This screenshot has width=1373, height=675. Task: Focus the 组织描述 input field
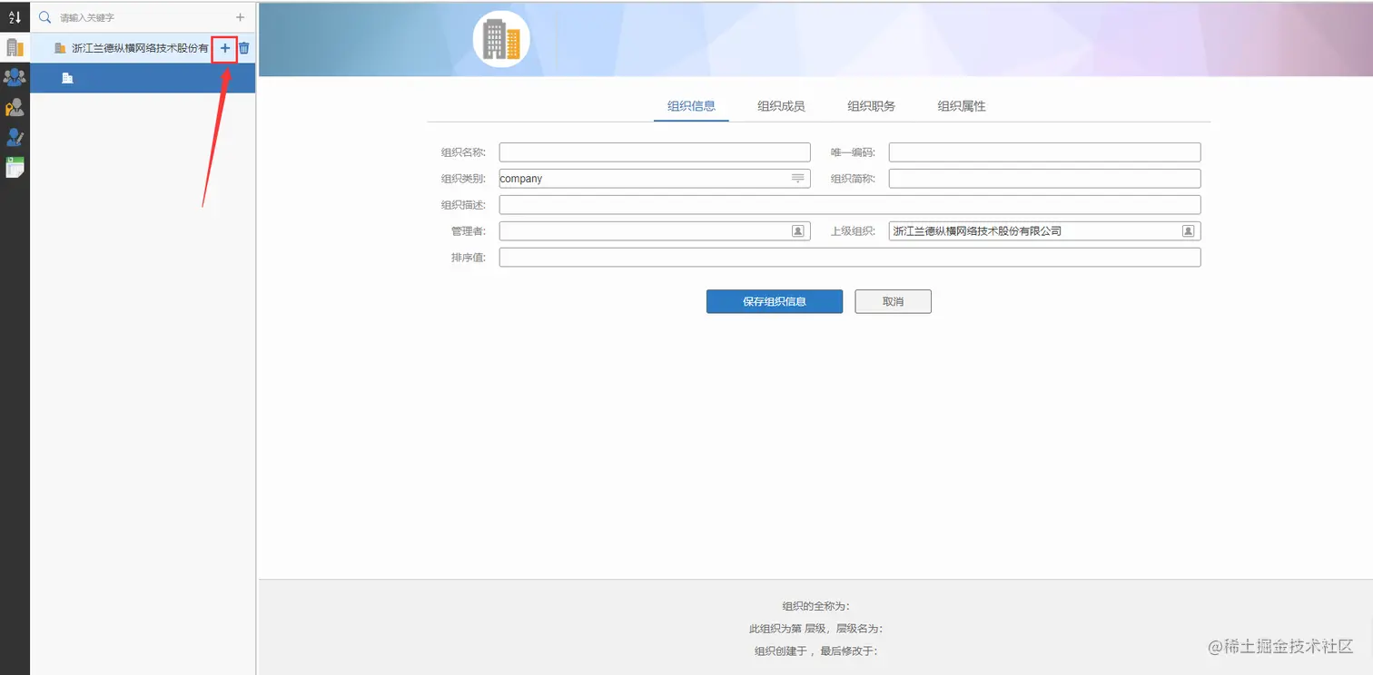coord(850,205)
